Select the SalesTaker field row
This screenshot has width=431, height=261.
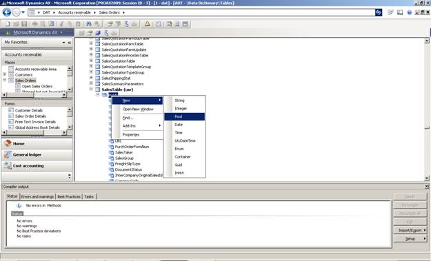[123, 152]
